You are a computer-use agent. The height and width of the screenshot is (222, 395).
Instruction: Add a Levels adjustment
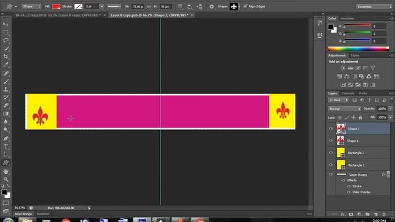pos(351,68)
